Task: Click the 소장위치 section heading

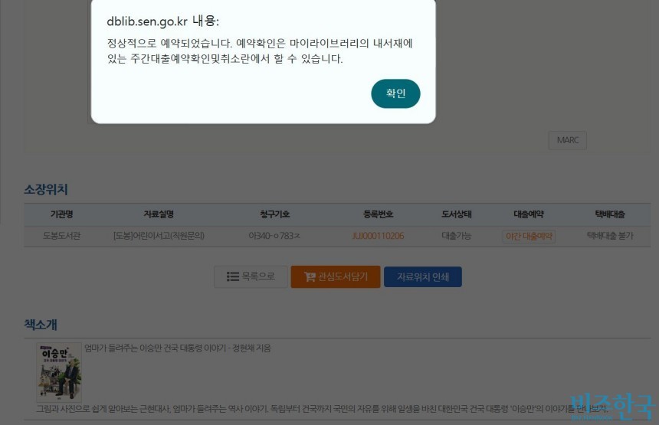Action: click(x=46, y=189)
